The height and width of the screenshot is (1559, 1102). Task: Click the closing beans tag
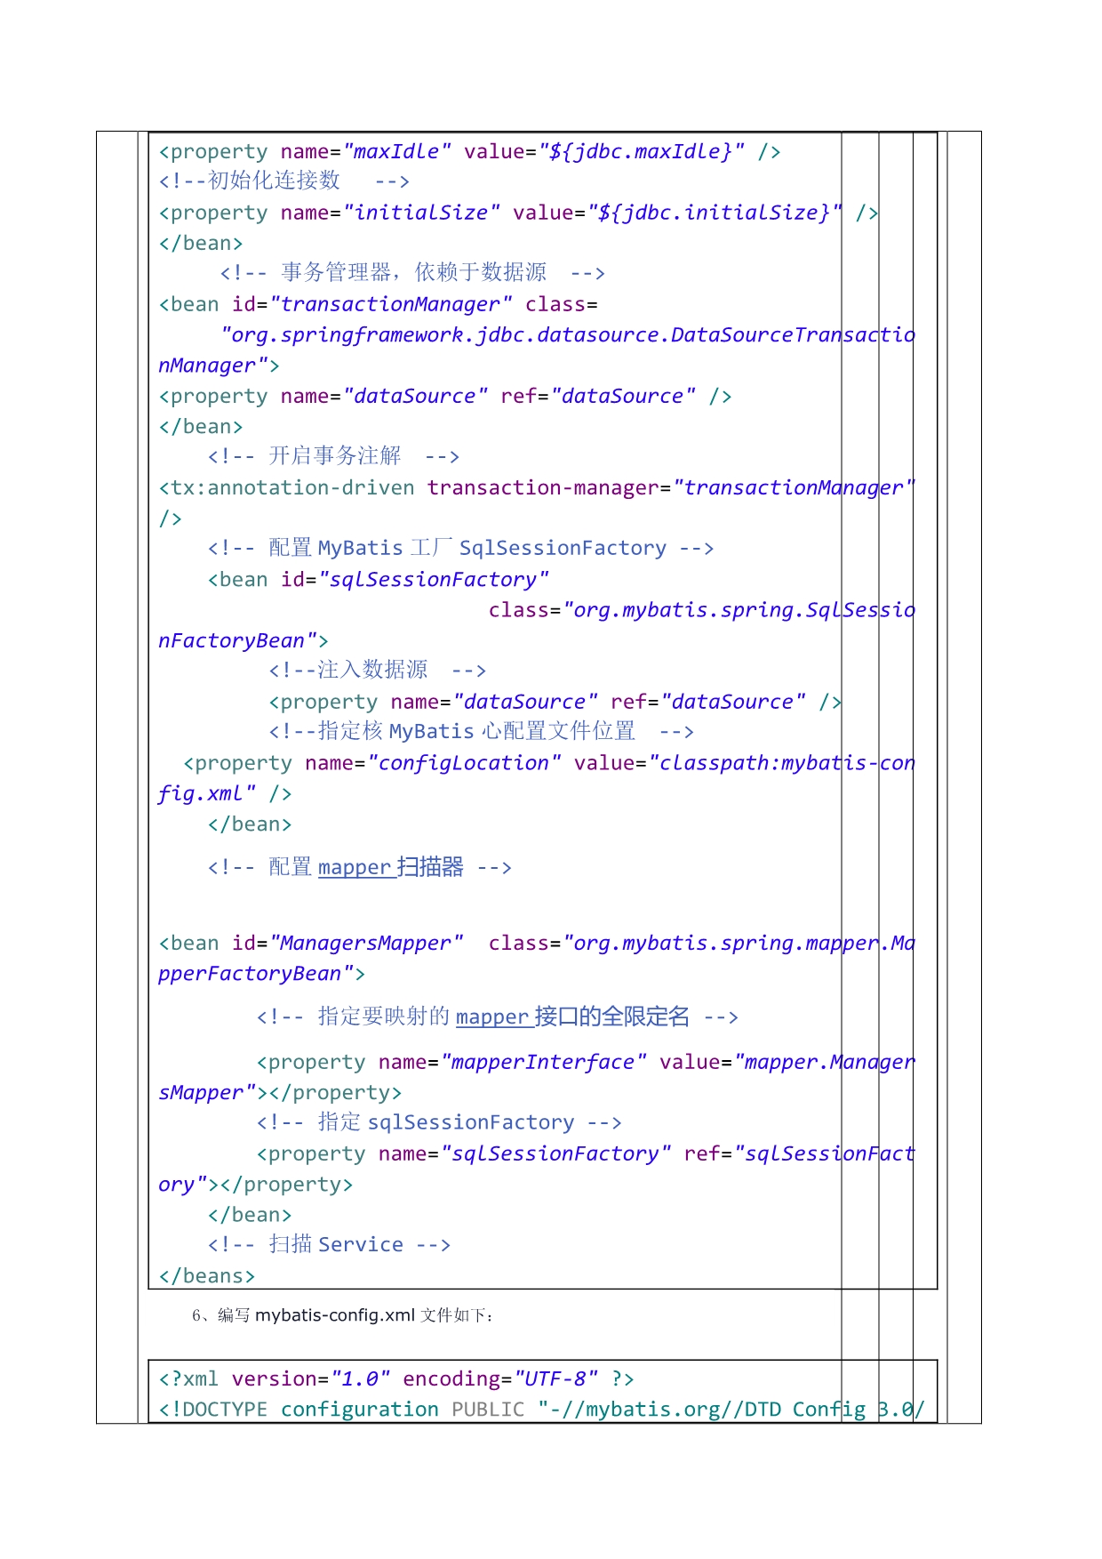tap(206, 1276)
